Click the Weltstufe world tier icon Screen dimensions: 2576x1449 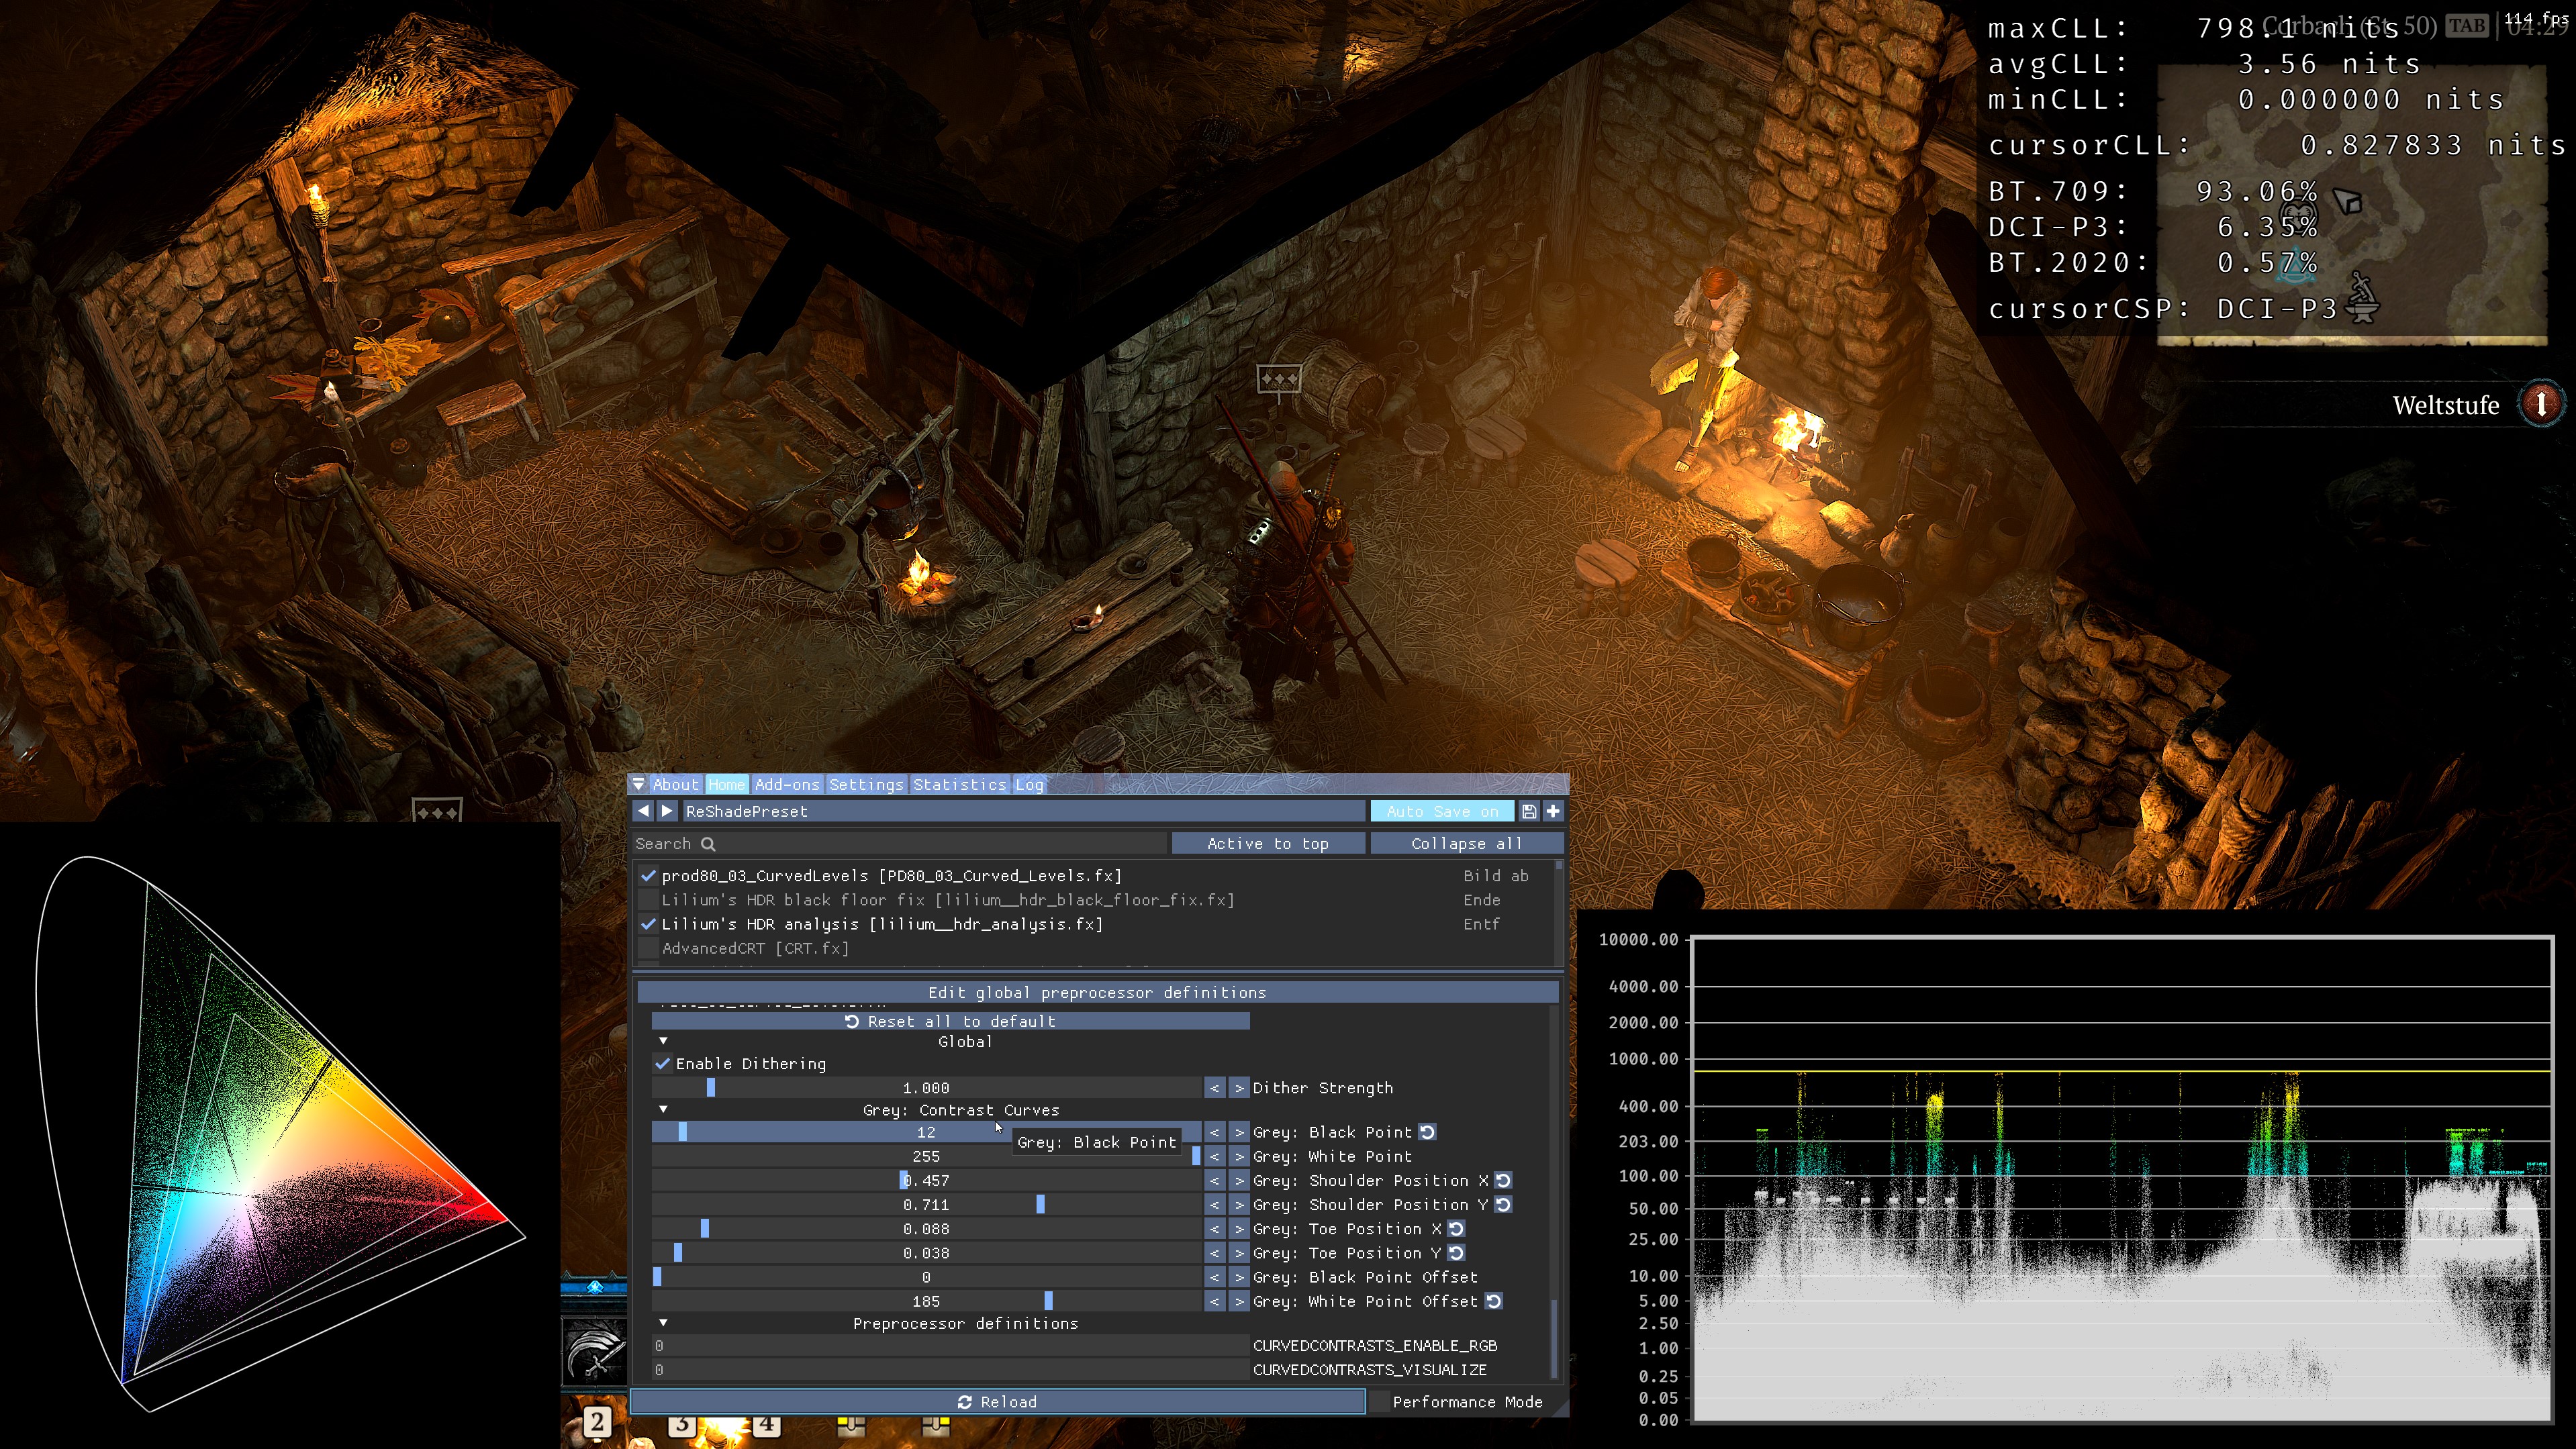pyautogui.click(x=2540, y=405)
